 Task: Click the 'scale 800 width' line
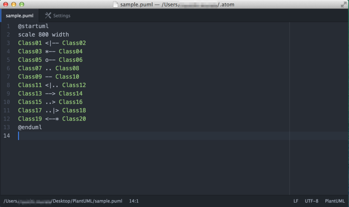(x=43, y=35)
